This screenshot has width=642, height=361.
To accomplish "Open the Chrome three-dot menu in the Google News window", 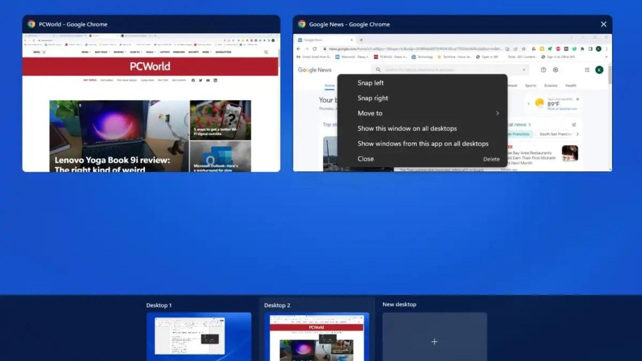I will 607,49.
